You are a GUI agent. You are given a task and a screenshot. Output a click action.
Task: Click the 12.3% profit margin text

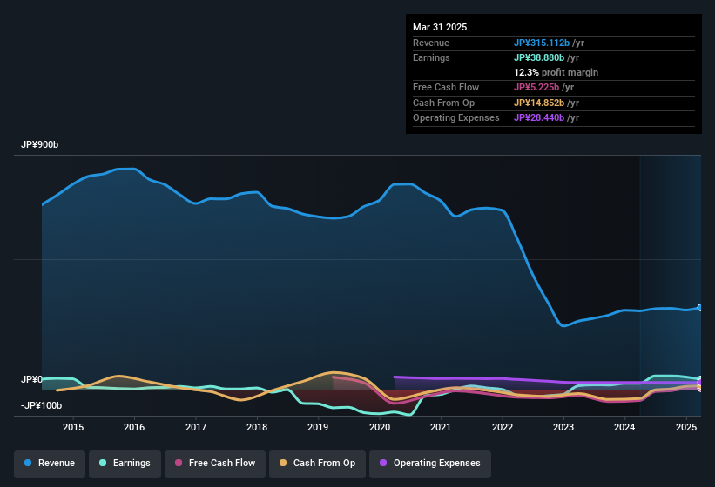(x=556, y=72)
